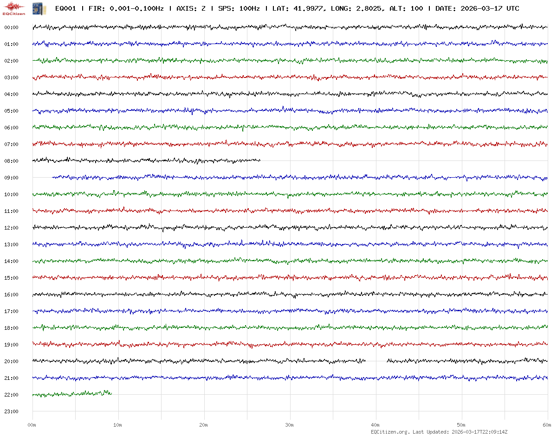
Task: Open the EQCitizen.org footer link
Action: pyautogui.click(x=390, y=432)
